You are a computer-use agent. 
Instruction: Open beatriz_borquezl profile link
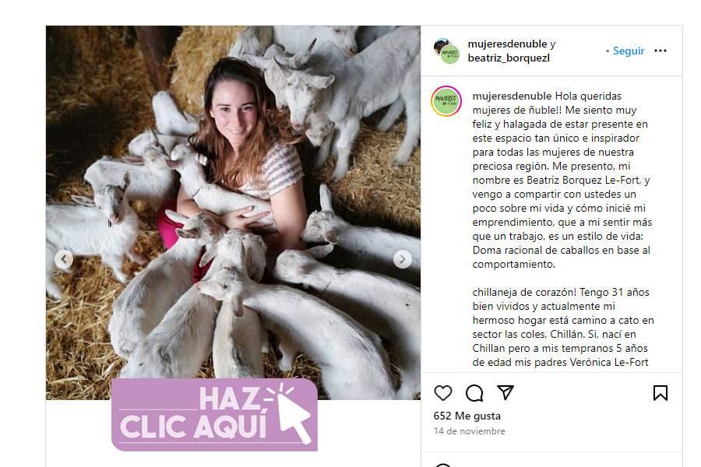click(509, 58)
